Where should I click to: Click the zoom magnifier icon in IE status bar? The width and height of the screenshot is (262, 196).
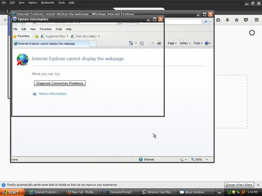tap(192, 159)
